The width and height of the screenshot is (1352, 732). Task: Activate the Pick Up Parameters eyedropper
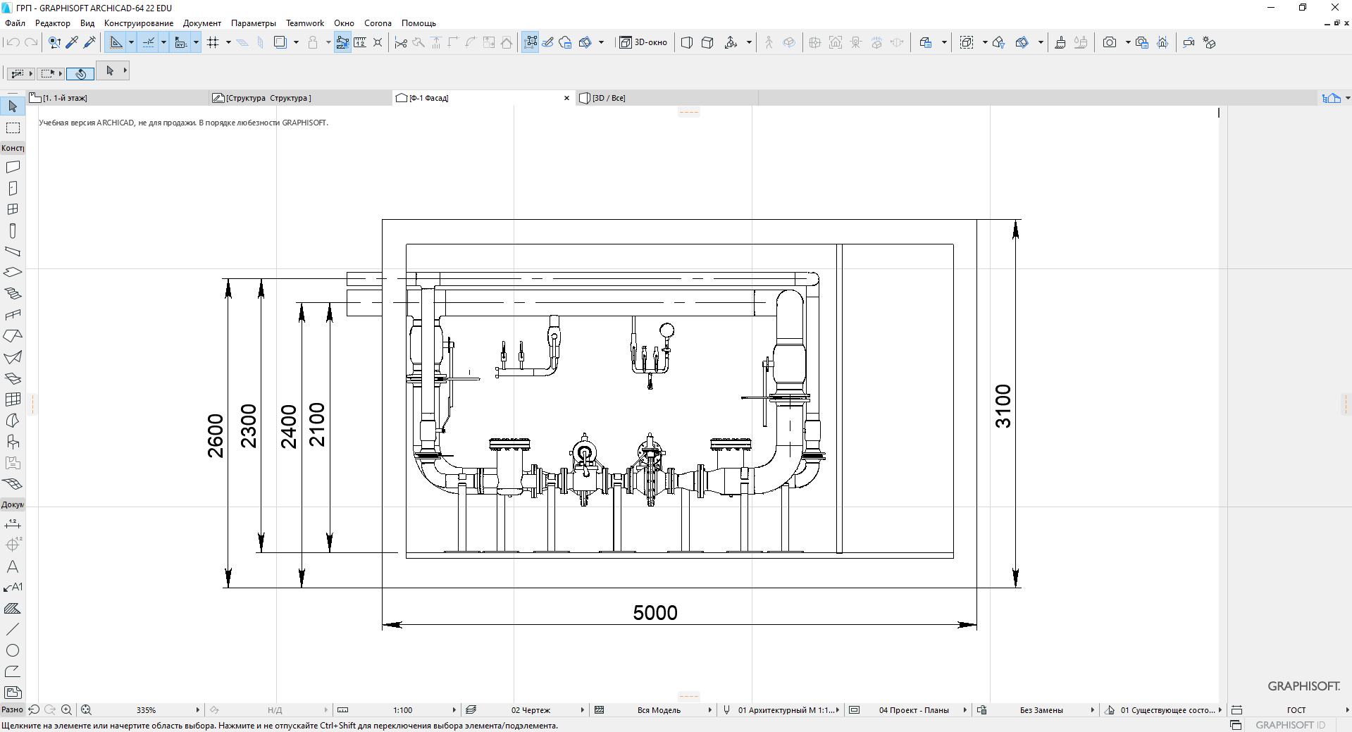coord(72,42)
